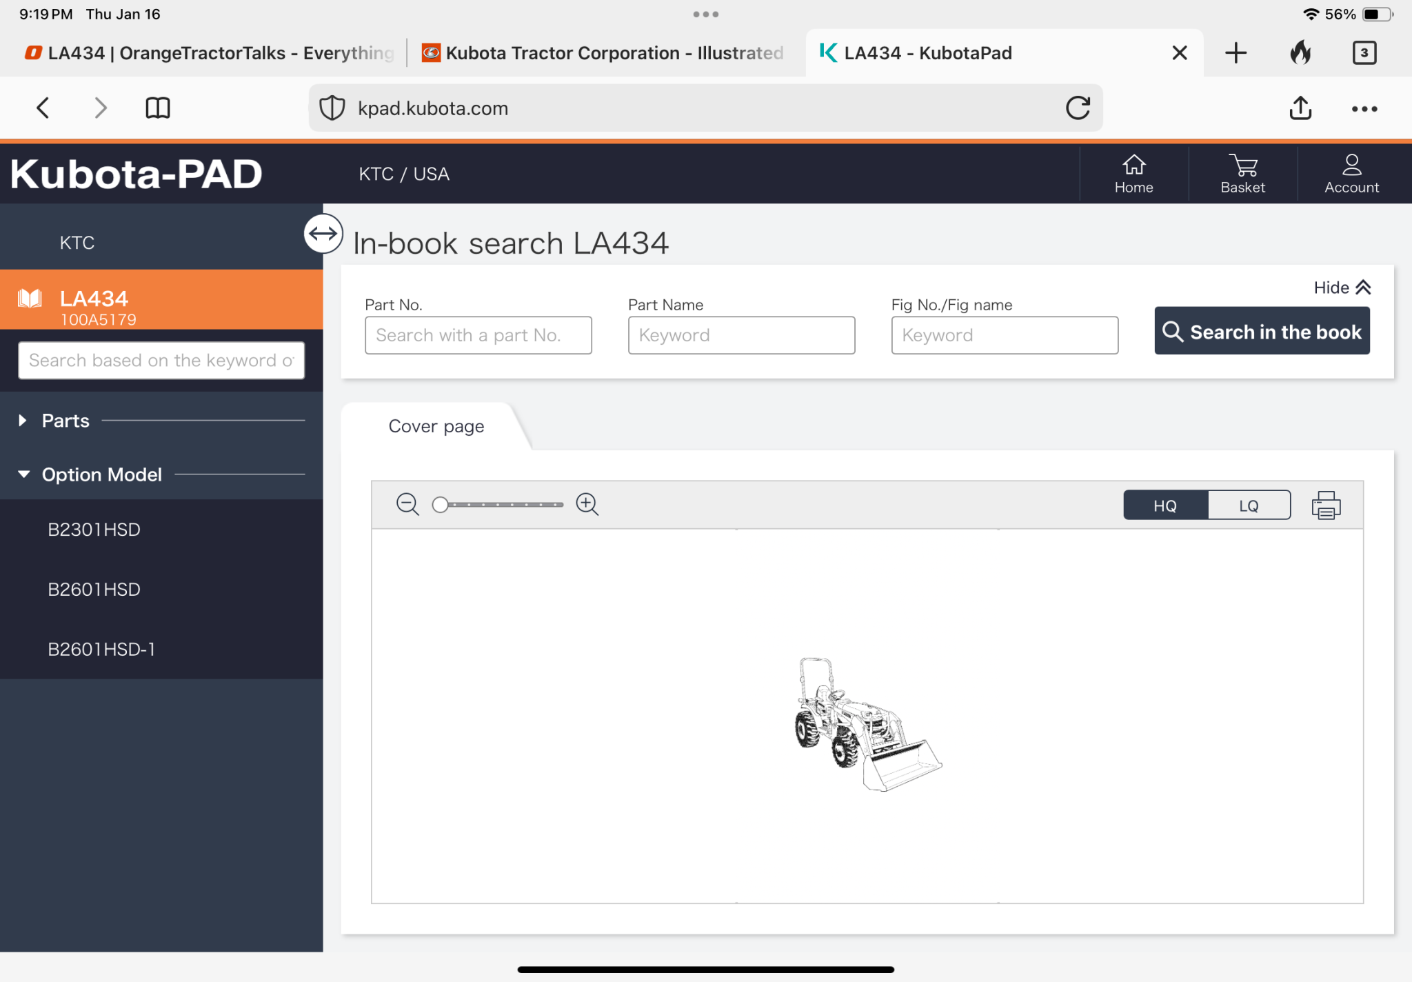Open the browser share sheet icon
Image resolution: width=1412 pixels, height=982 pixels.
click(x=1300, y=108)
